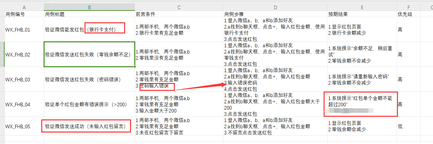Click expected result cell with 银行卡余额减少
The width and height of the screenshot is (433, 144).
point(362,30)
